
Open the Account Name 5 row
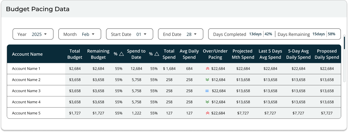[26, 113]
